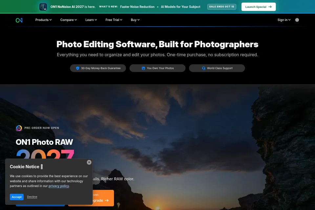Click the ON1 logo in navigation bar
Image resolution: width=315 pixels, height=210 pixels.
[19, 20]
